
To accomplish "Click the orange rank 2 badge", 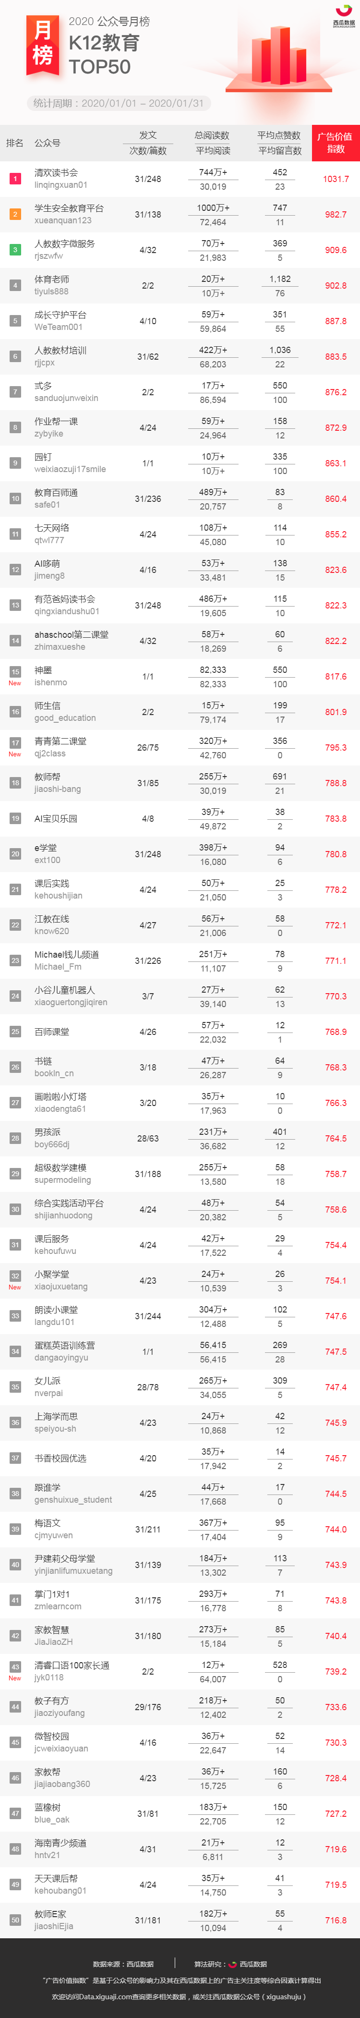I will click(x=15, y=214).
